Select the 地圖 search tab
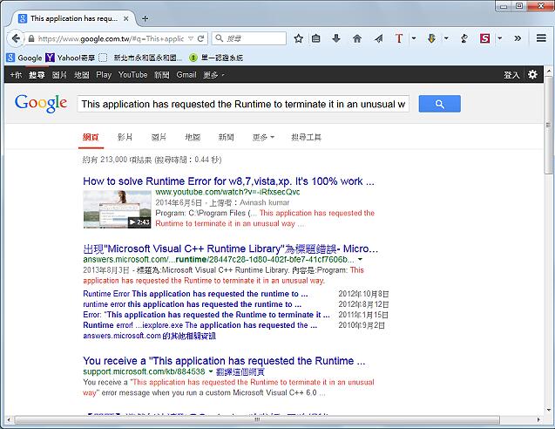The width and height of the screenshot is (555, 429). pos(193,137)
